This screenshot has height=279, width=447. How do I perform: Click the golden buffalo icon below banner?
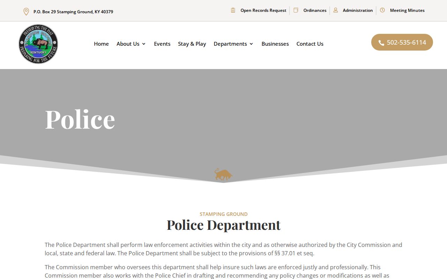tap(223, 174)
